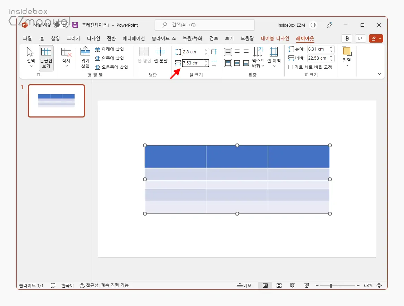Click Insert Above rows icon
Image resolution: width=404 pixels, height=306 pixels.
click(x=85, y=58)
